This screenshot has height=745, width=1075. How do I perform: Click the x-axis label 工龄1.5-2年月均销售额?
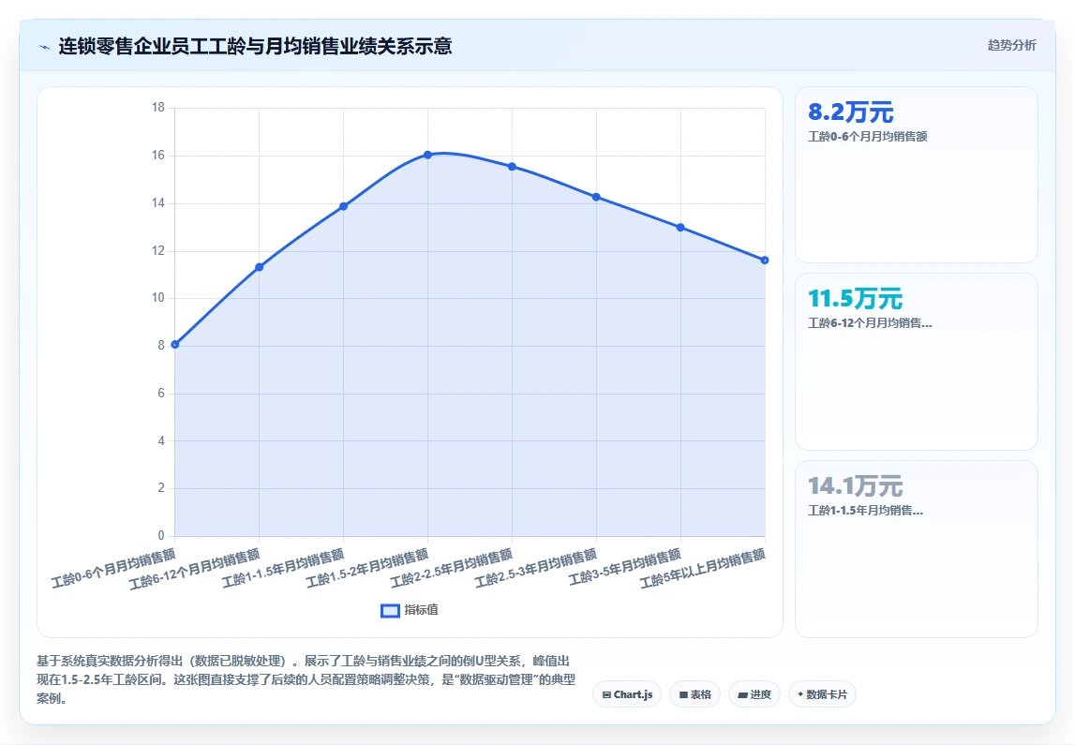coord(367,568)
